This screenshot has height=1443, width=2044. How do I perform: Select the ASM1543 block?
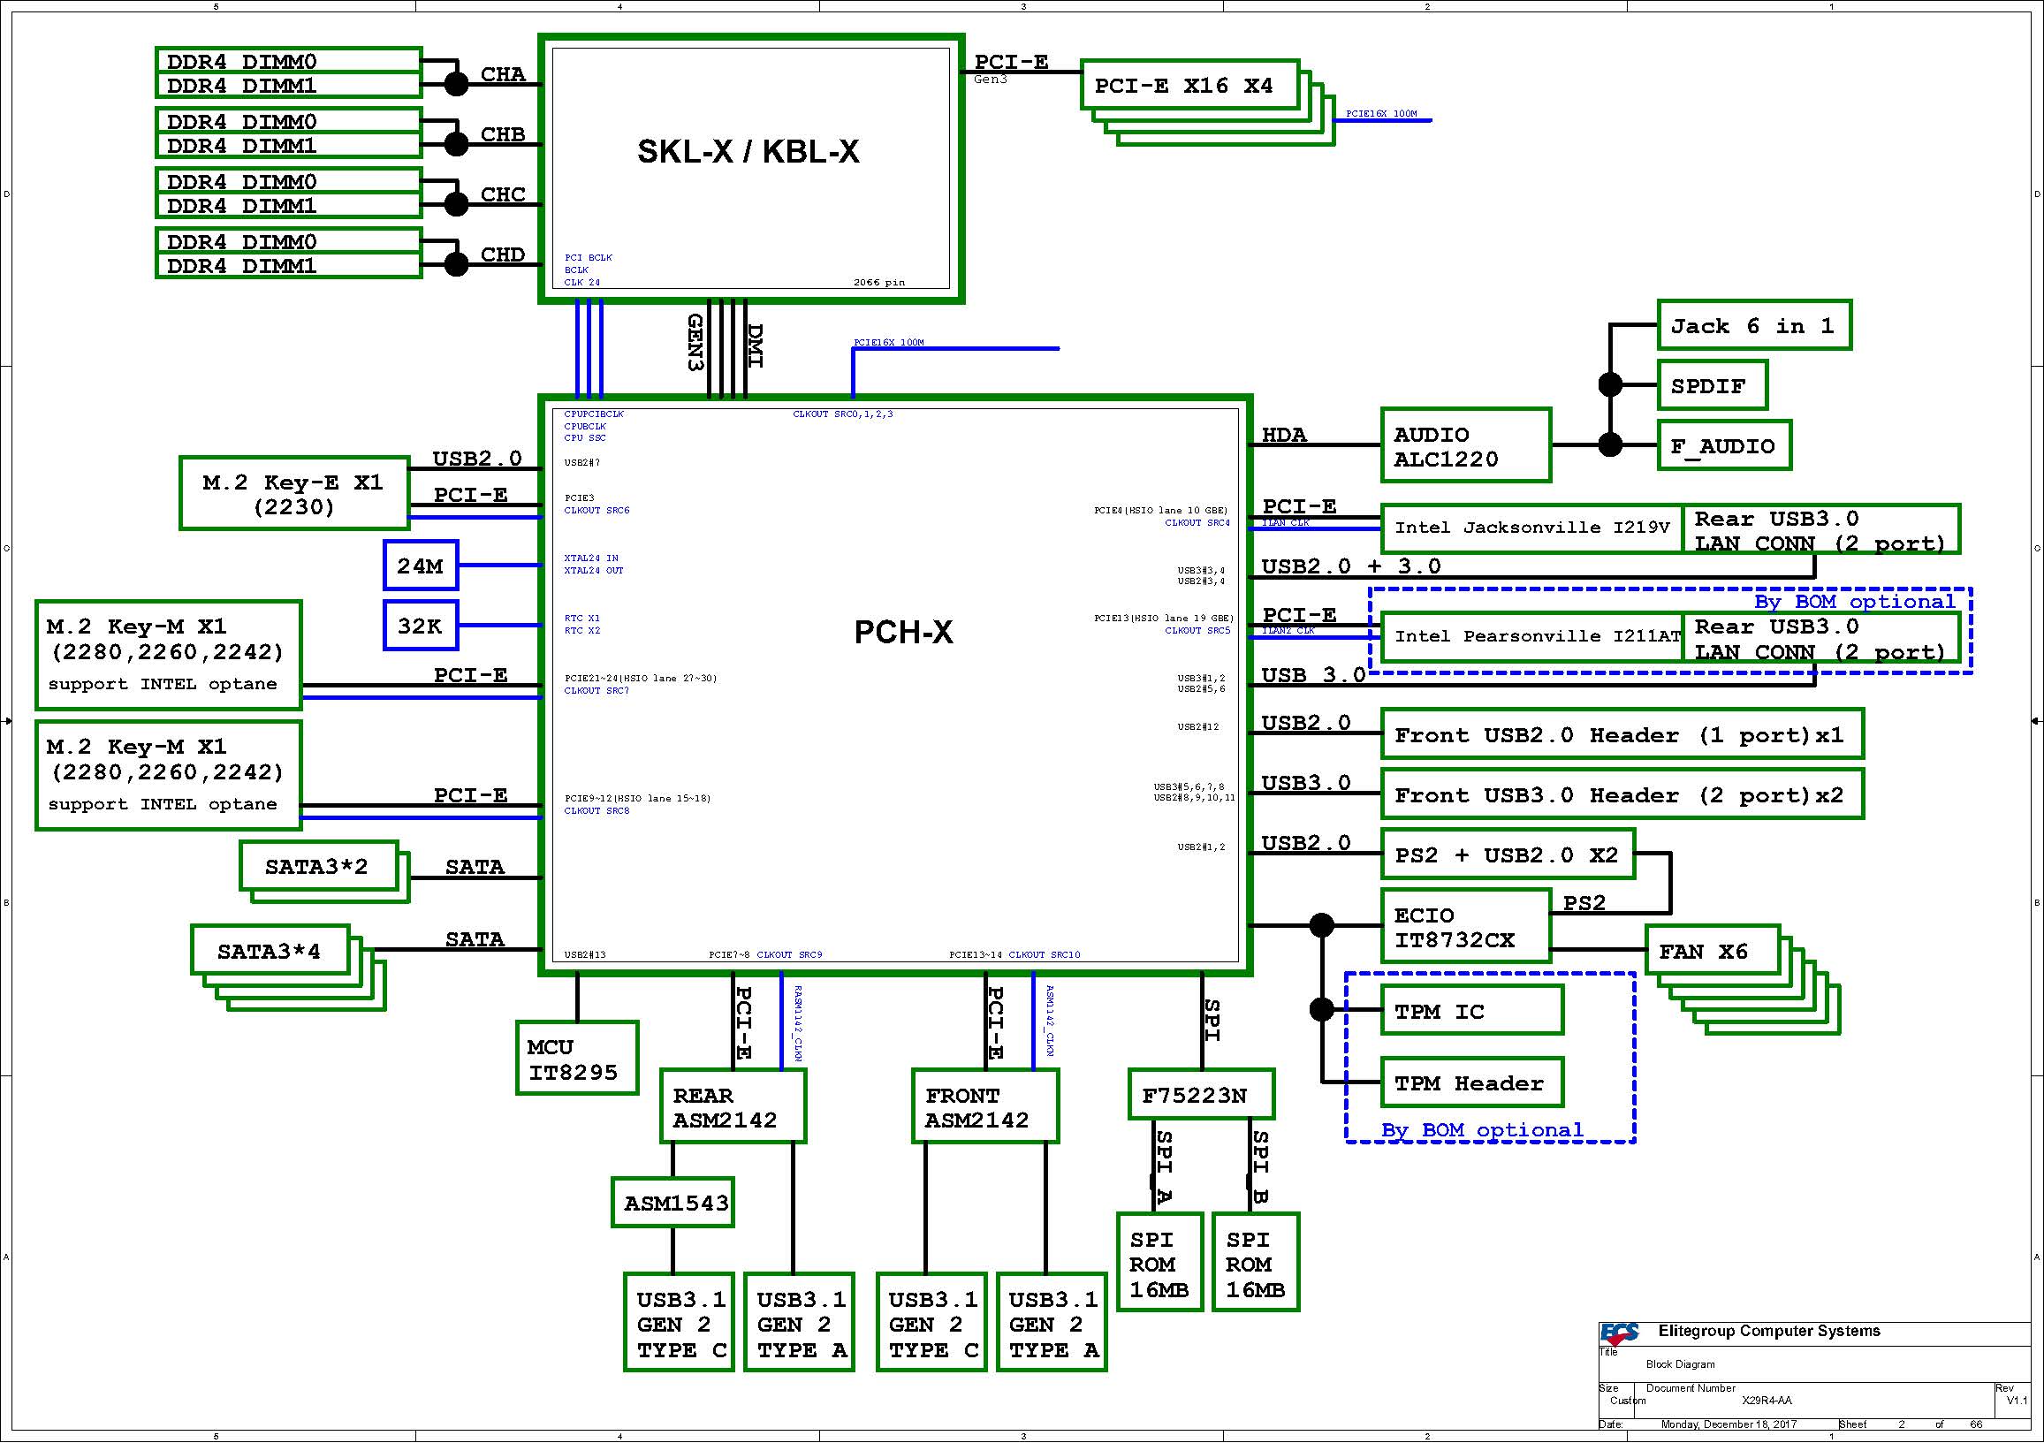tap(673, 1203)
